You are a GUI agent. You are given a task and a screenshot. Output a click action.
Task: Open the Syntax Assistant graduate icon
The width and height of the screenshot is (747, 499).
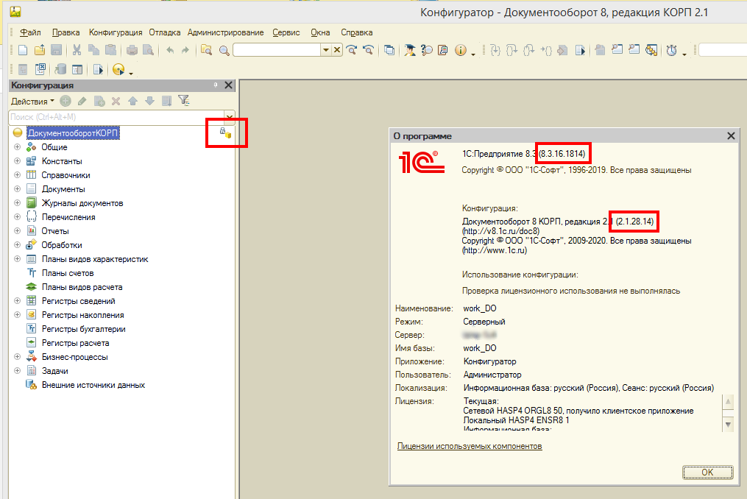tap(410, 50)
